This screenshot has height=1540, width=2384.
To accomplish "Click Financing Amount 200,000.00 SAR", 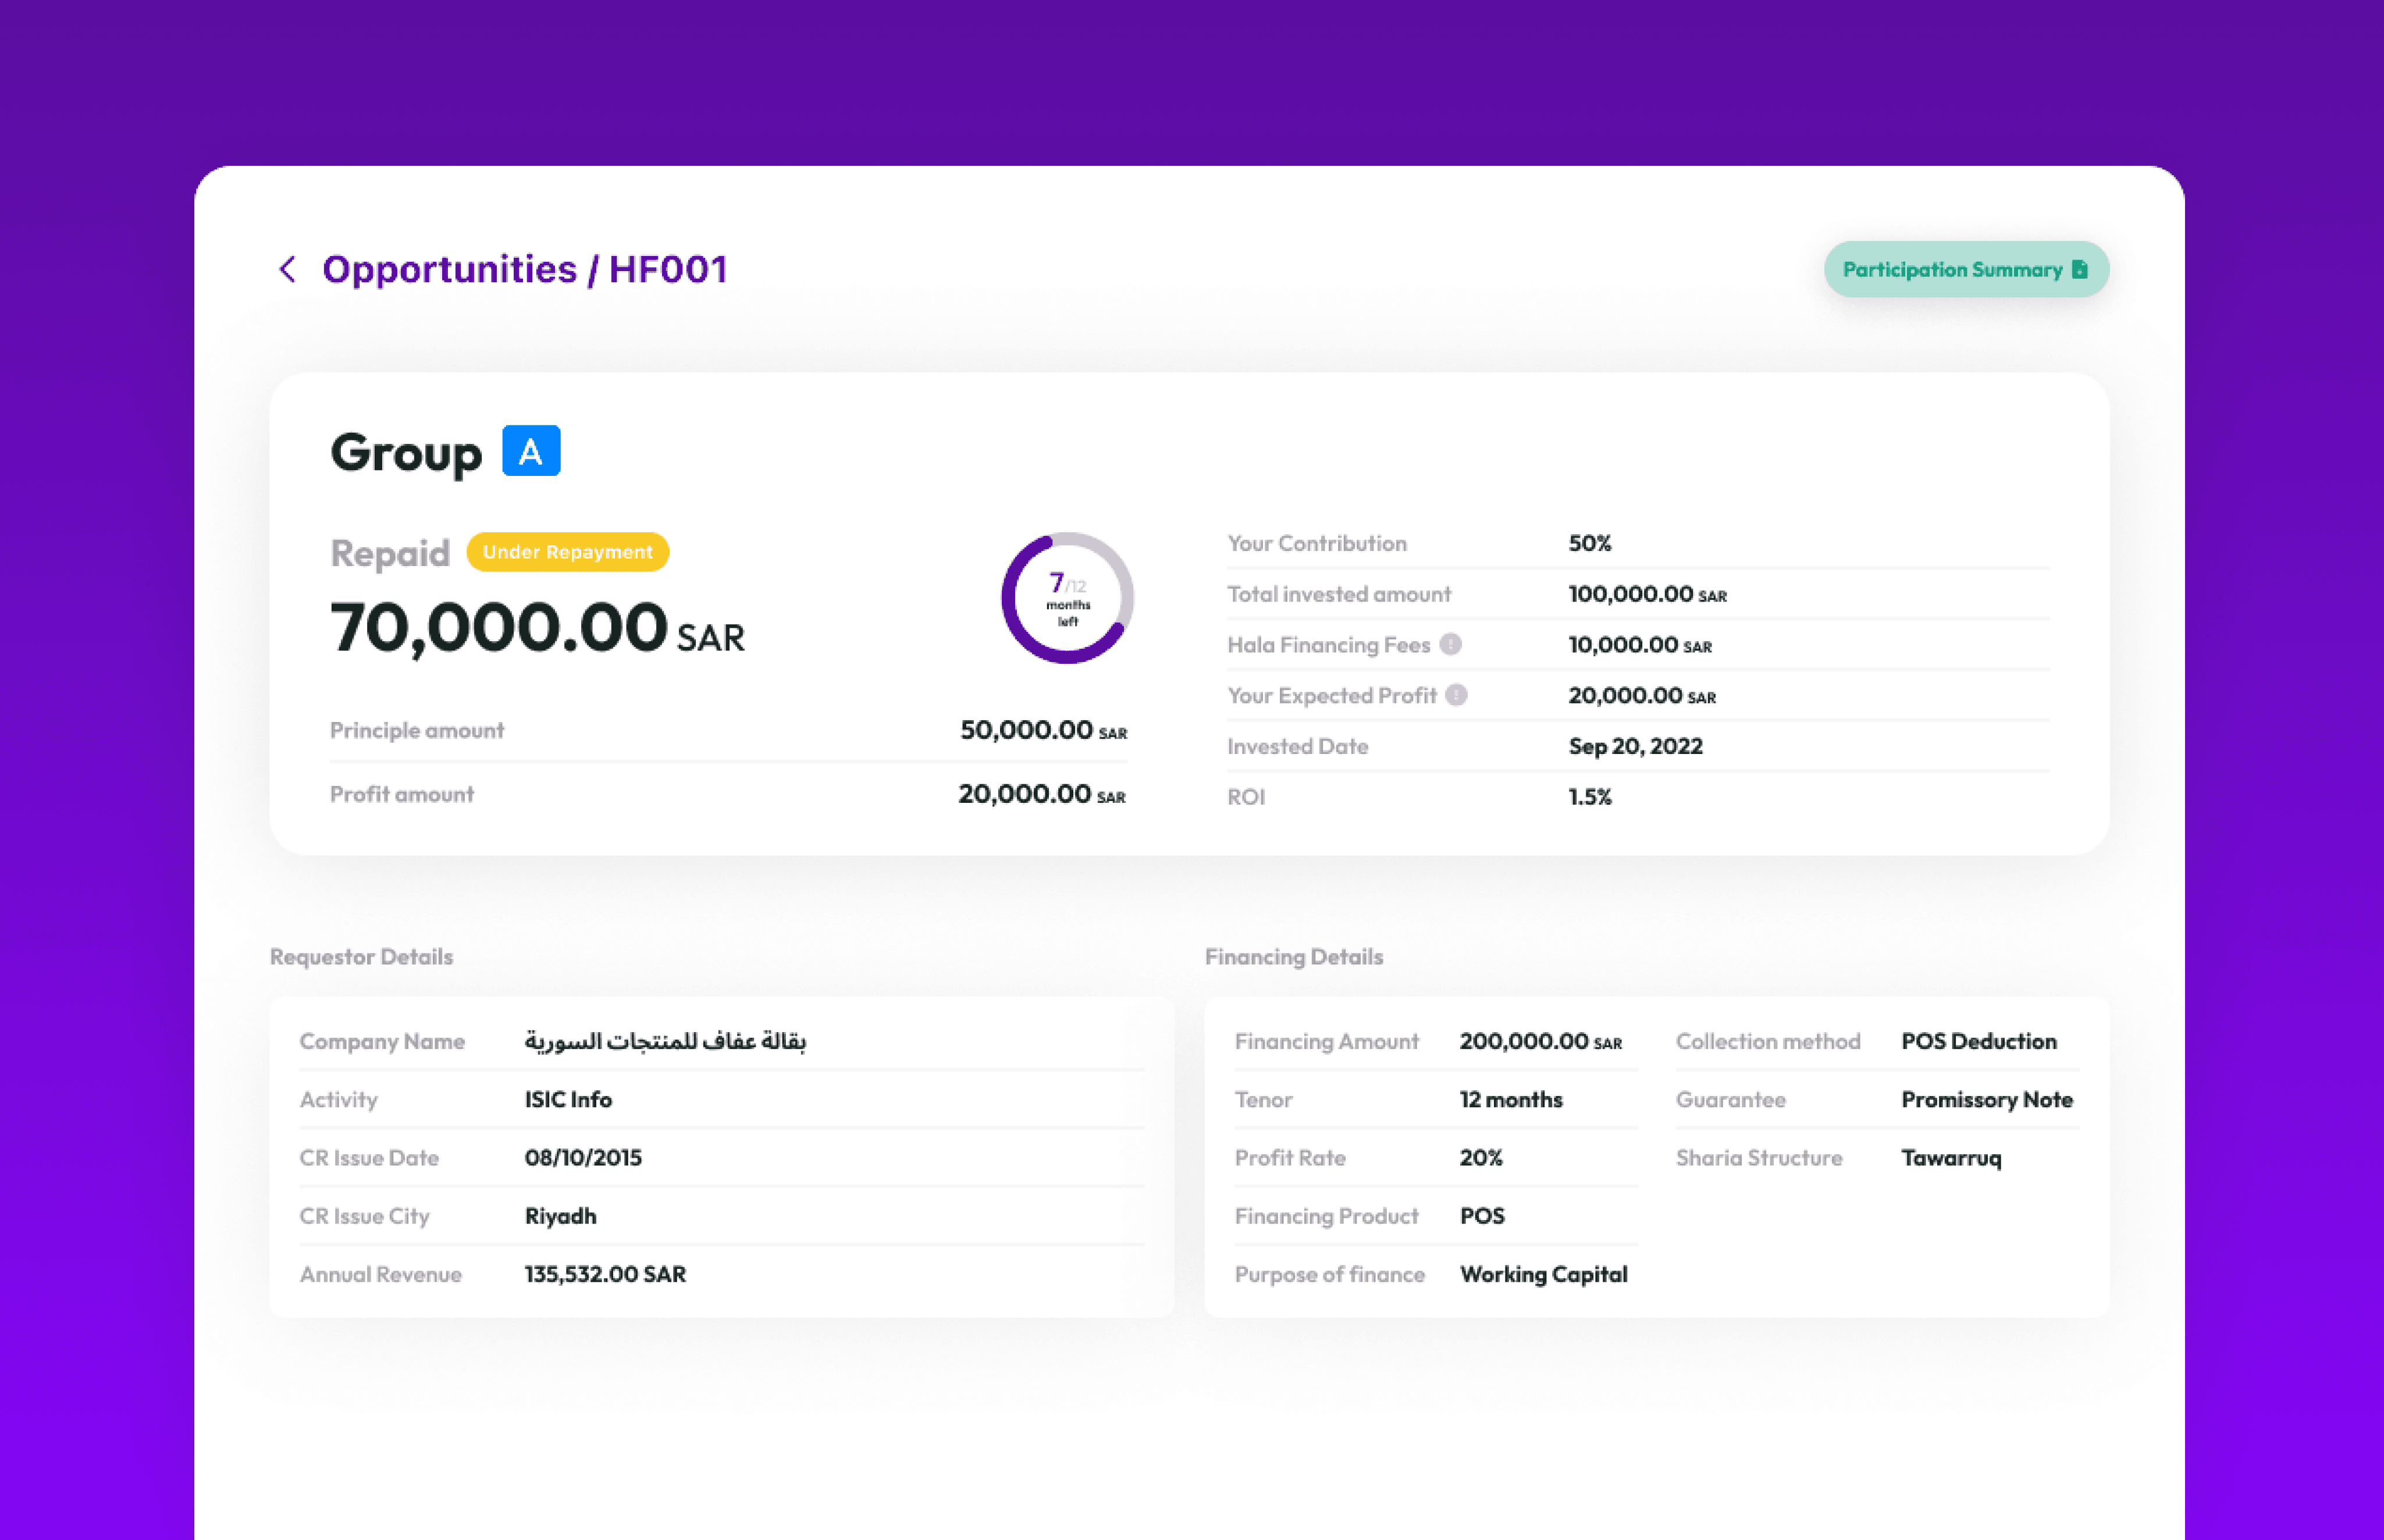I will [x=1541, y=1041].
